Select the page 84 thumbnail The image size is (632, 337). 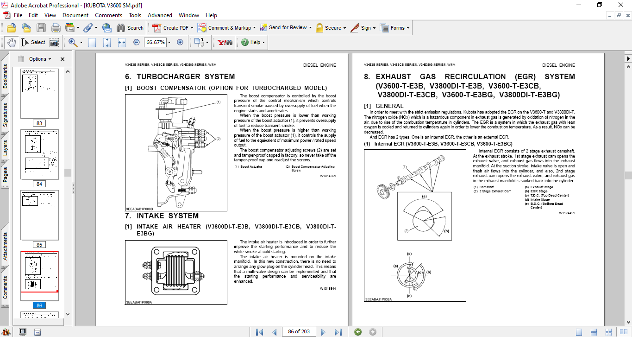[39, 154]
